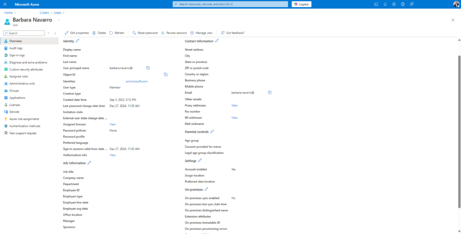The width and height of the screenshot is (461, 234).
Task: Open Manage view options
Action: coord(201,33)
